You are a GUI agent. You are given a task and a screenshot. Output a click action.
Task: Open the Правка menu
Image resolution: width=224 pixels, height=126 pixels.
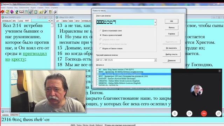click(x=10, y=8)
